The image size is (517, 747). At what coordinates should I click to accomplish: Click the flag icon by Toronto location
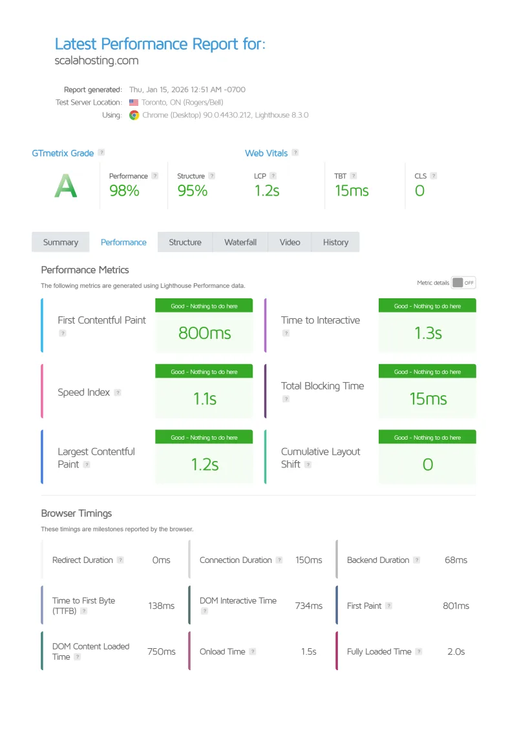(x=134, y=103)
